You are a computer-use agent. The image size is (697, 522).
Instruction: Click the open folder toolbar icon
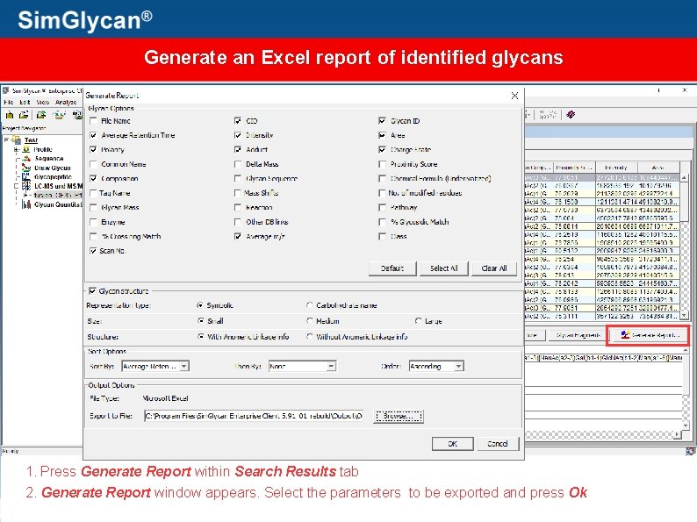point(24,115)
